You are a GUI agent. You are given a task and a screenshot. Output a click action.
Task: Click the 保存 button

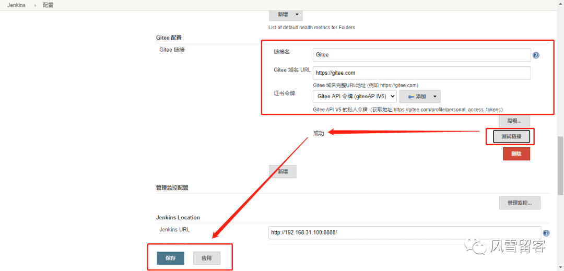pos(170,258)
